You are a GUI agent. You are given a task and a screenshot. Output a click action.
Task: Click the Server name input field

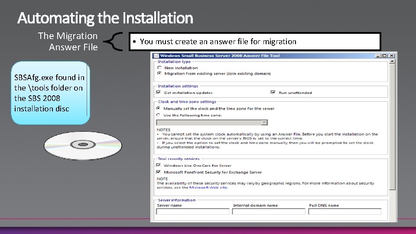coord(192,211)
